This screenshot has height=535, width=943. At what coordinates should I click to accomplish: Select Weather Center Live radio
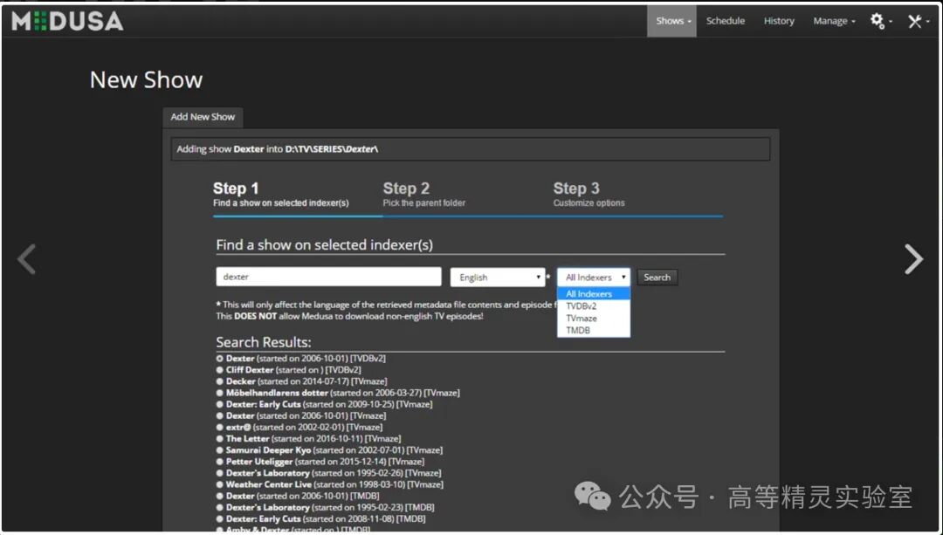coord(219,484)
